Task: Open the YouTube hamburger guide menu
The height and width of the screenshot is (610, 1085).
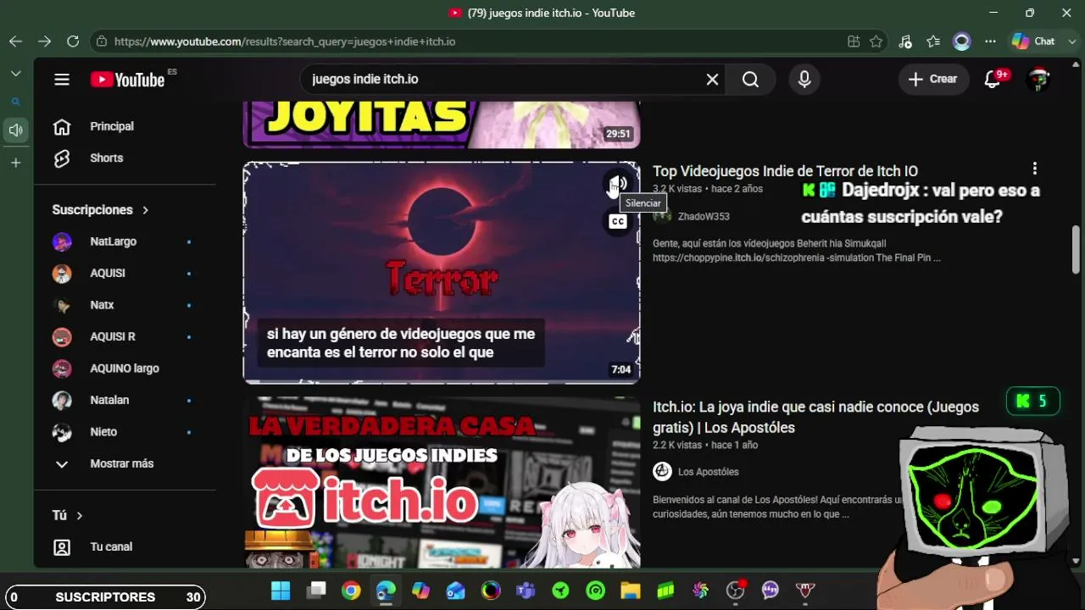Action: click(62, 80)
